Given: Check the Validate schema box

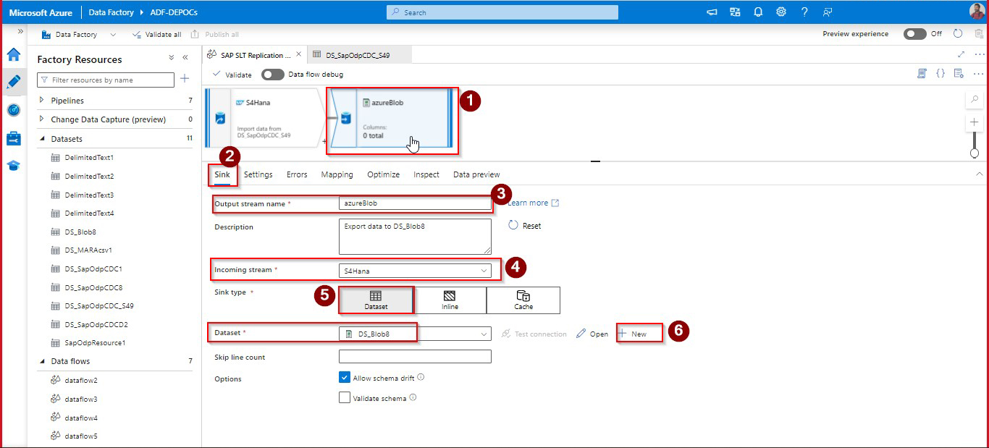Looking at the screenshot, I should (x=345, y=397).
